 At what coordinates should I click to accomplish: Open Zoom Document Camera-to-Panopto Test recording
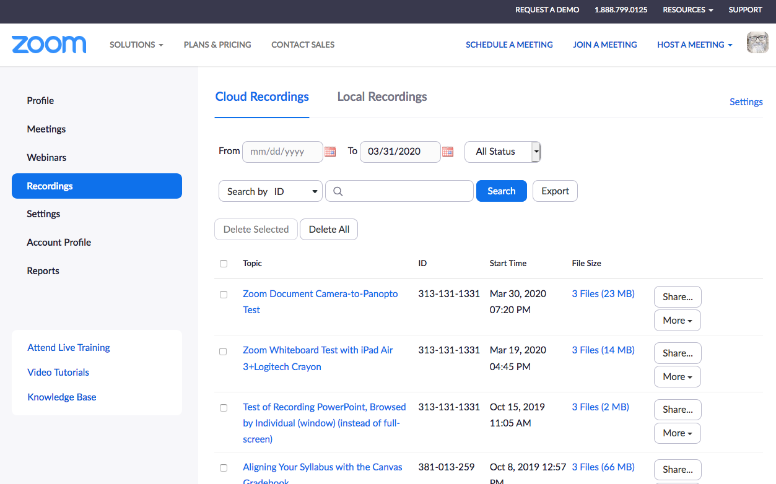click(x=320, y=302)
